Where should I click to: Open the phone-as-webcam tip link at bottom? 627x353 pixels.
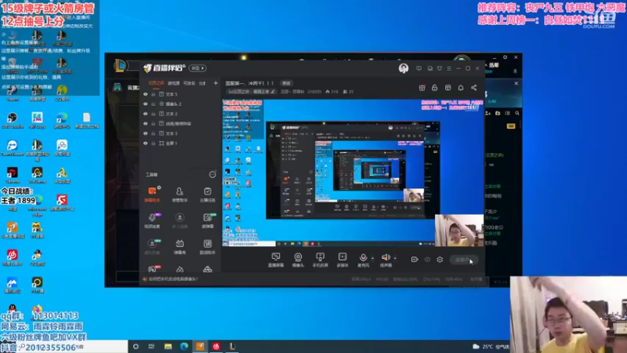click(173, 279)
